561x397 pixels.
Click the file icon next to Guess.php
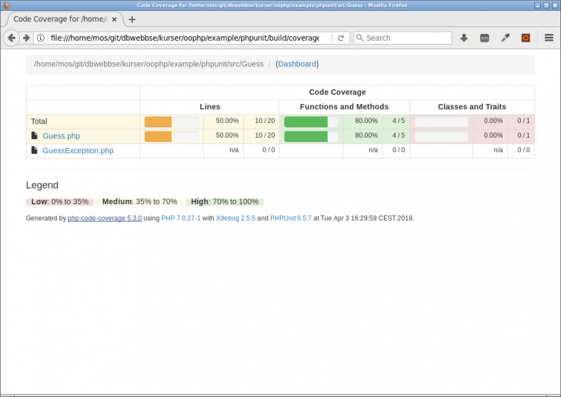[x=35, y=135]
